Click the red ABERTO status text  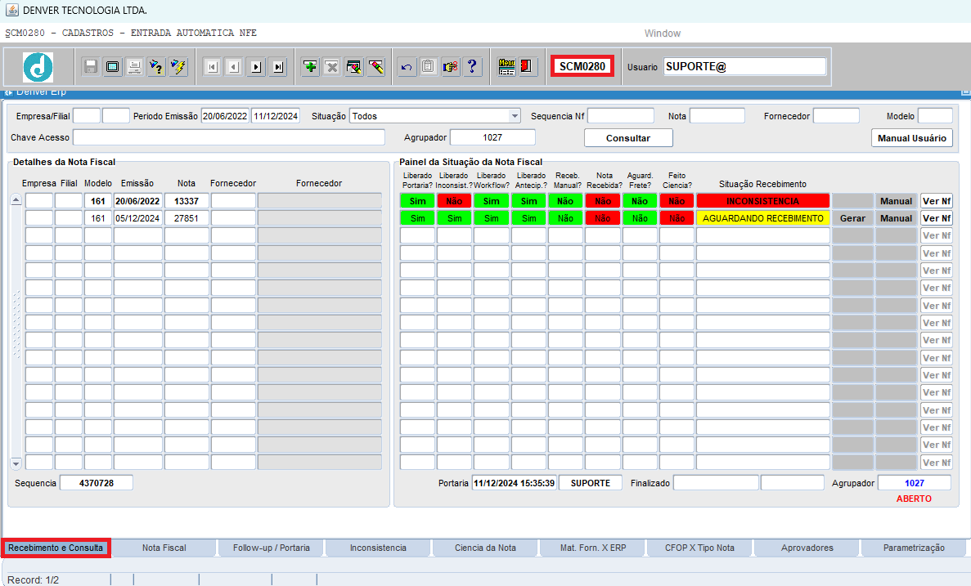(x=914, y=499)
